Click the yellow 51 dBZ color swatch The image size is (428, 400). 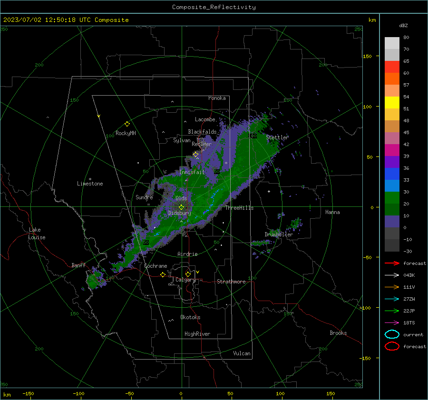click(392, 102)
